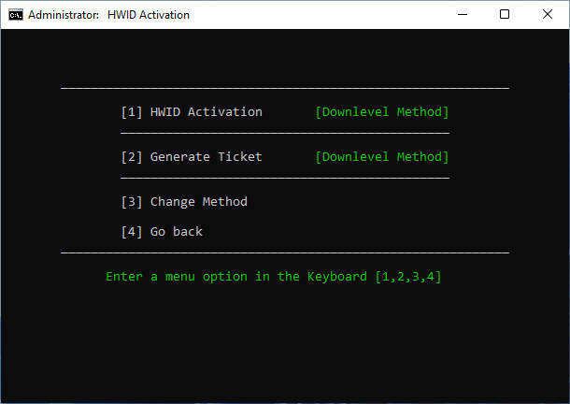Viewport: 570px width, 404px height.
Task: Choose the Change Method option text
Action: click(x=198, y=202)
